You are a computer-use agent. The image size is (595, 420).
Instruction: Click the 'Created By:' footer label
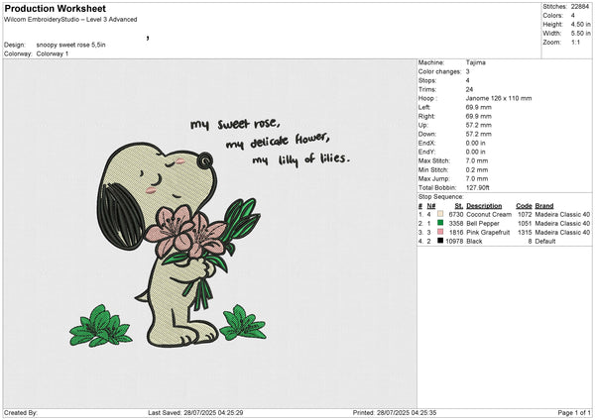coord(21,412)
